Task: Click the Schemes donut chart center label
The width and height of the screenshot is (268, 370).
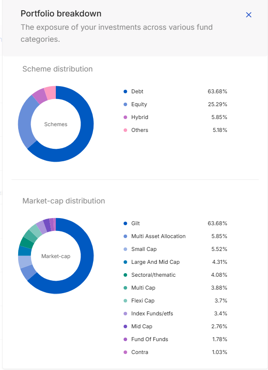Action: click(56, 124)
